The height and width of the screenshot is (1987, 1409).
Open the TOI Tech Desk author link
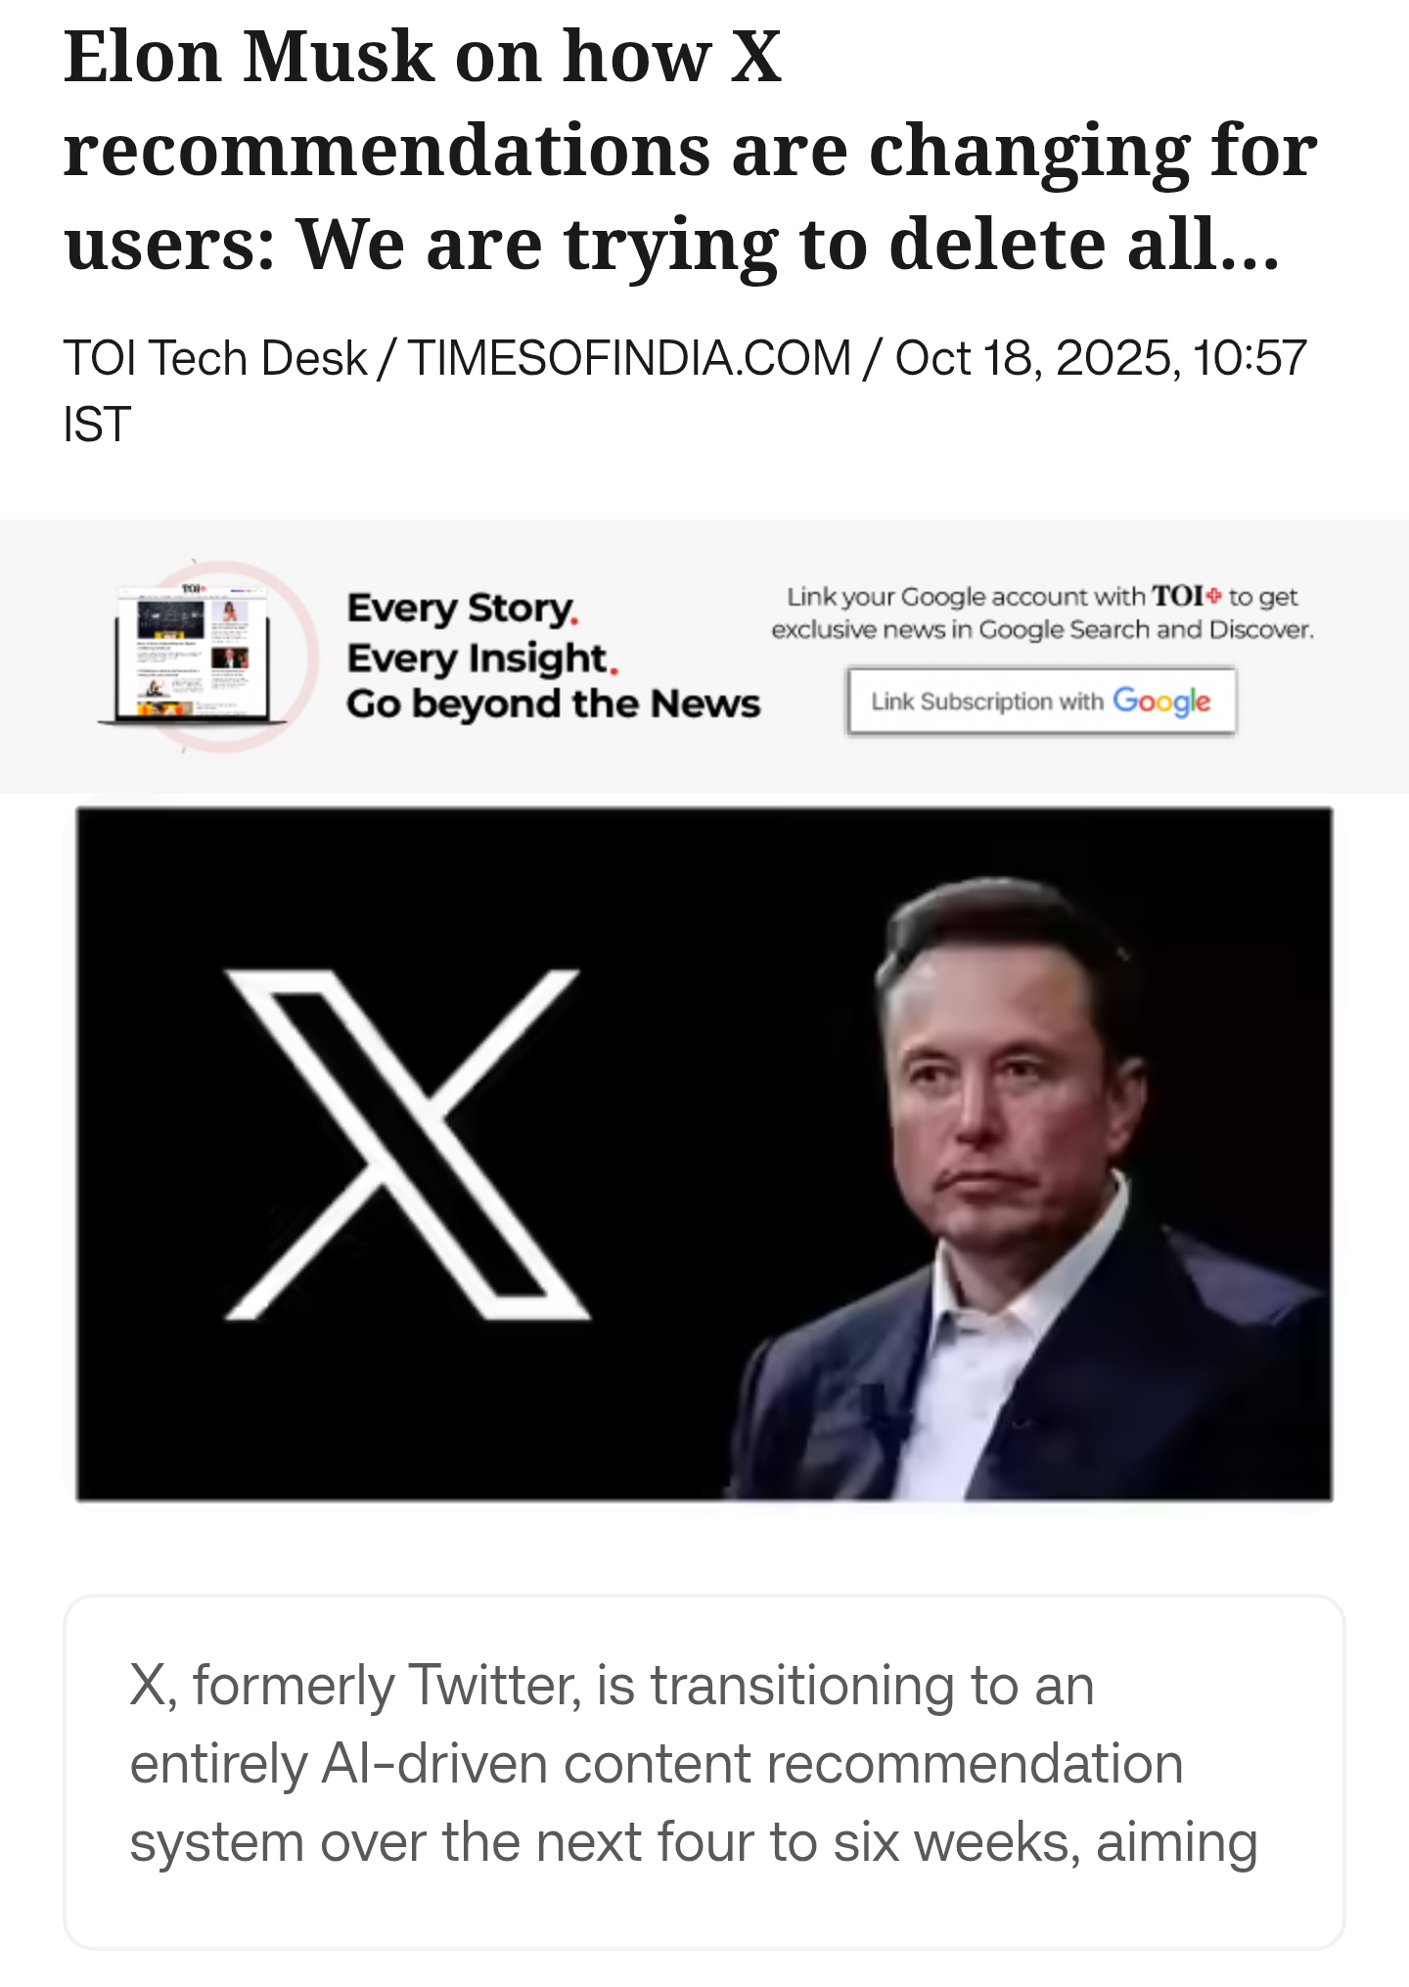(x=215, y=358)
